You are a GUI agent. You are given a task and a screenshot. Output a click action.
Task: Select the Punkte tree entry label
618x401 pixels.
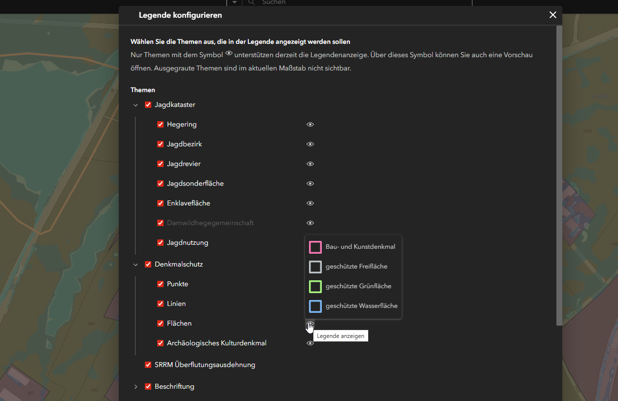[x=177, y=284]
